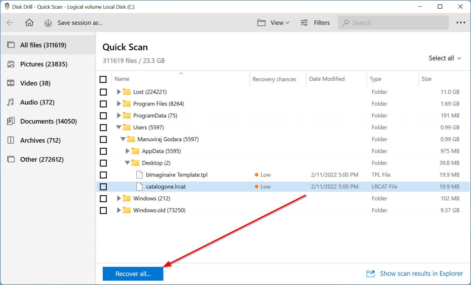
Task: Show Documents (14050) category
Action: (48, 121)
